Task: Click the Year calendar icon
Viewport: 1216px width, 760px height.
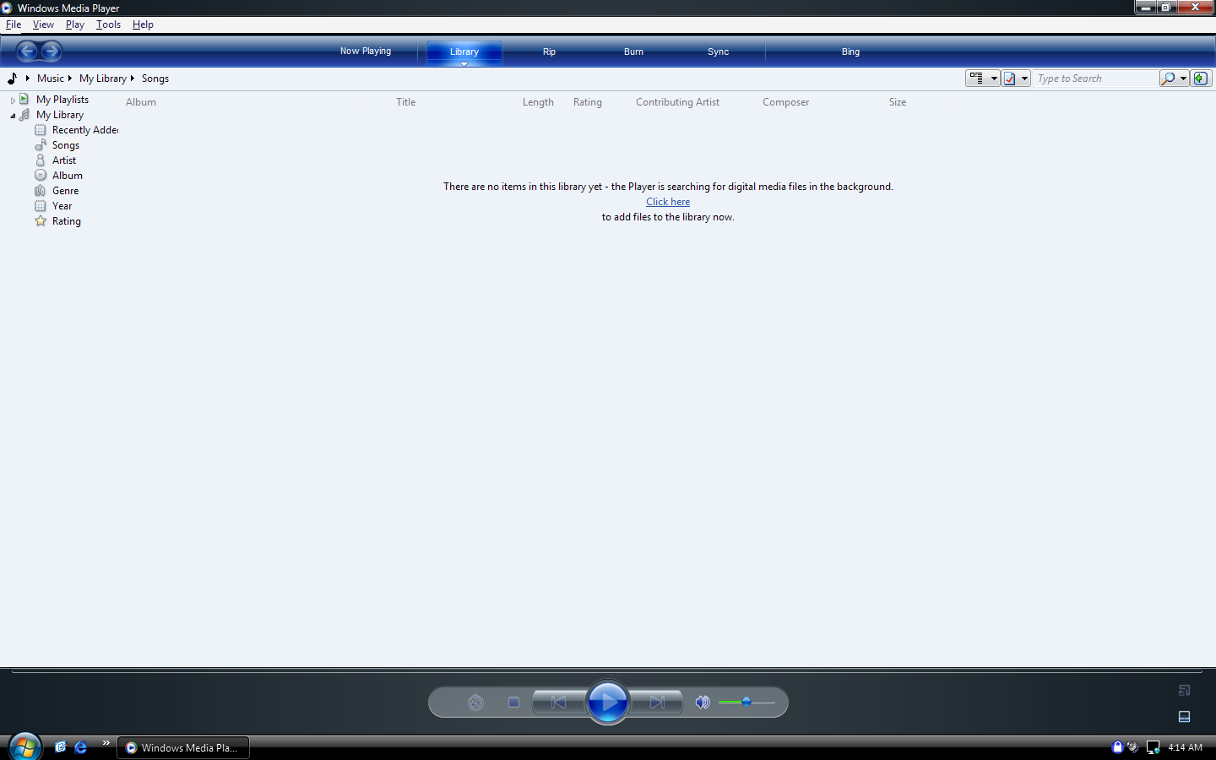Action: 41,206
